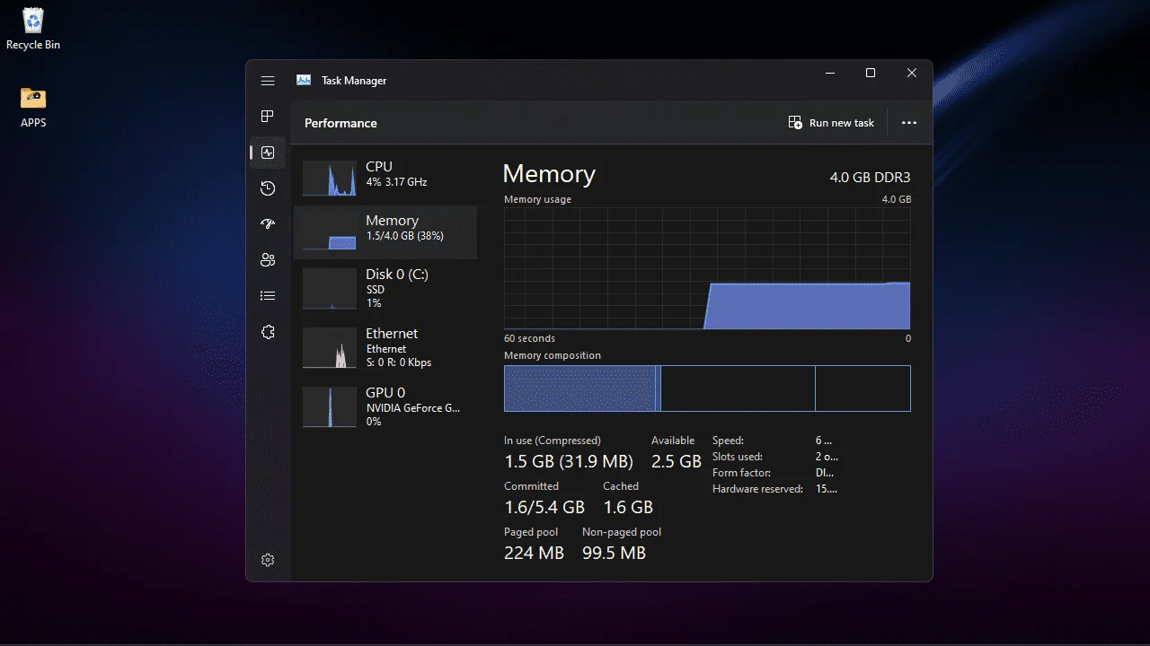Open the Details page icon

coord(268,296)
